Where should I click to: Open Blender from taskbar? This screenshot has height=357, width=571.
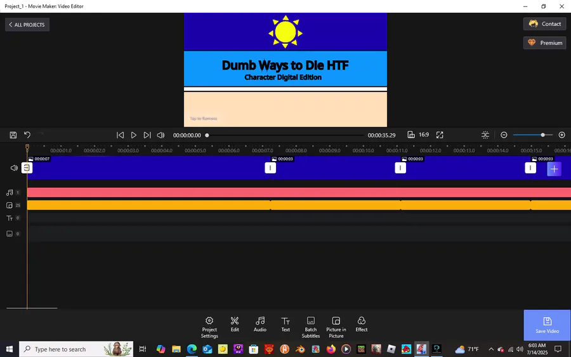[x=300, y=349]
